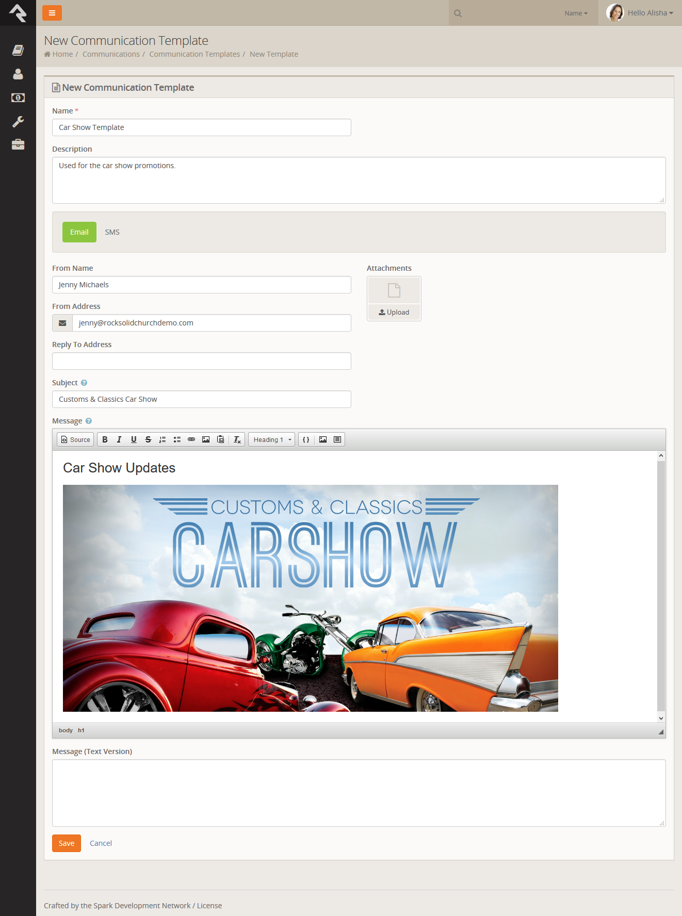Click the Rock logo in the corner
Viewport: 682px width, 916px height.
click(x=18, y=13)
